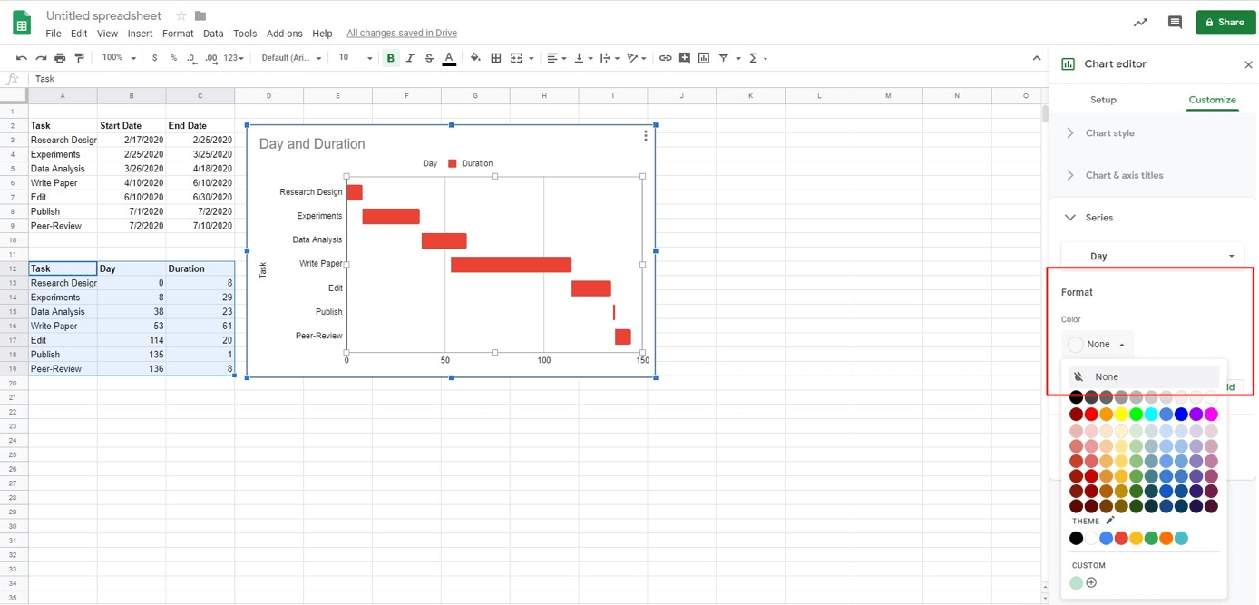Viewport: 1259px width, 605px height.
Task: Open the Google Sheets home logo
Action: (22, 23)
